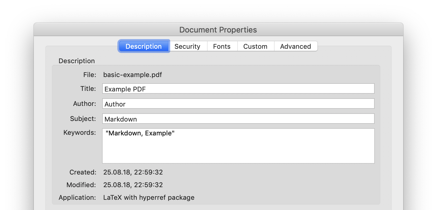
Task: Click the Title field containing Example PDF
Action: pos(238,88)
